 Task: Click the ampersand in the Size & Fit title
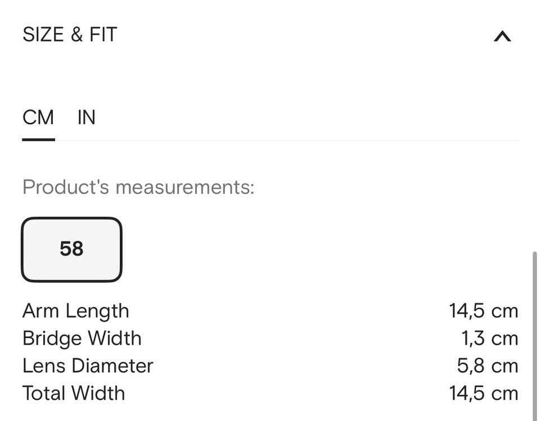tap(76, 35)
